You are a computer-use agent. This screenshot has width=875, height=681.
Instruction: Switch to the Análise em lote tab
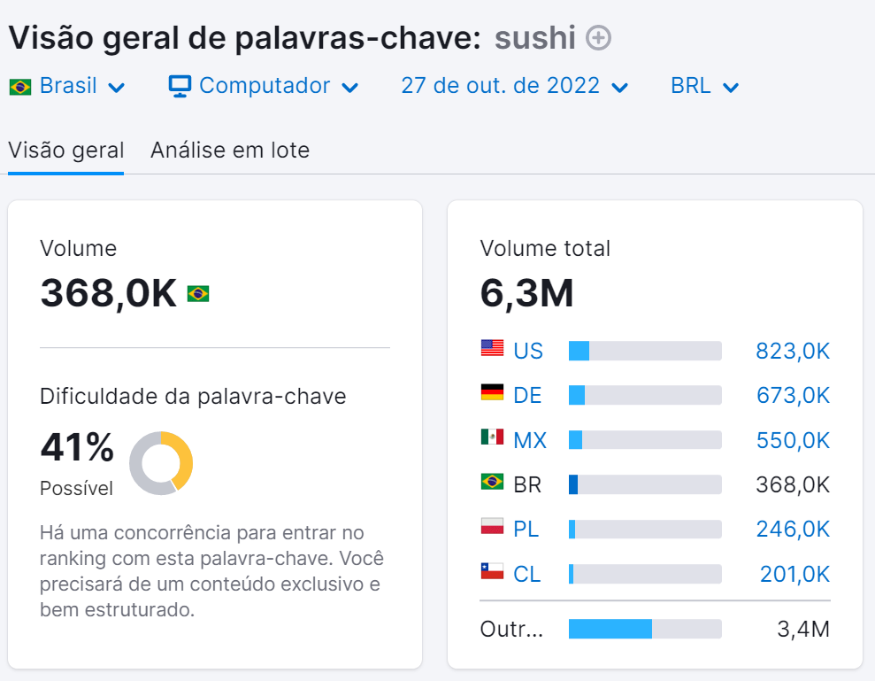[230, 150]
